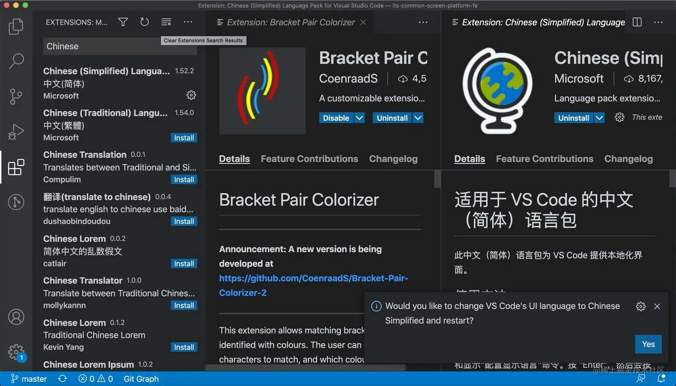Click manage gear beside Chinese Uninstall button
This screenshot has width=676, height=386.
pos(619,117)
